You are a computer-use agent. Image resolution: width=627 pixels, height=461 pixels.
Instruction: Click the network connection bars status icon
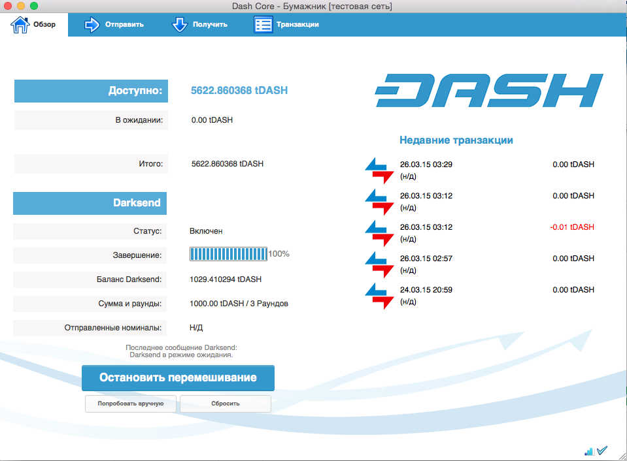tap(589, 451)
